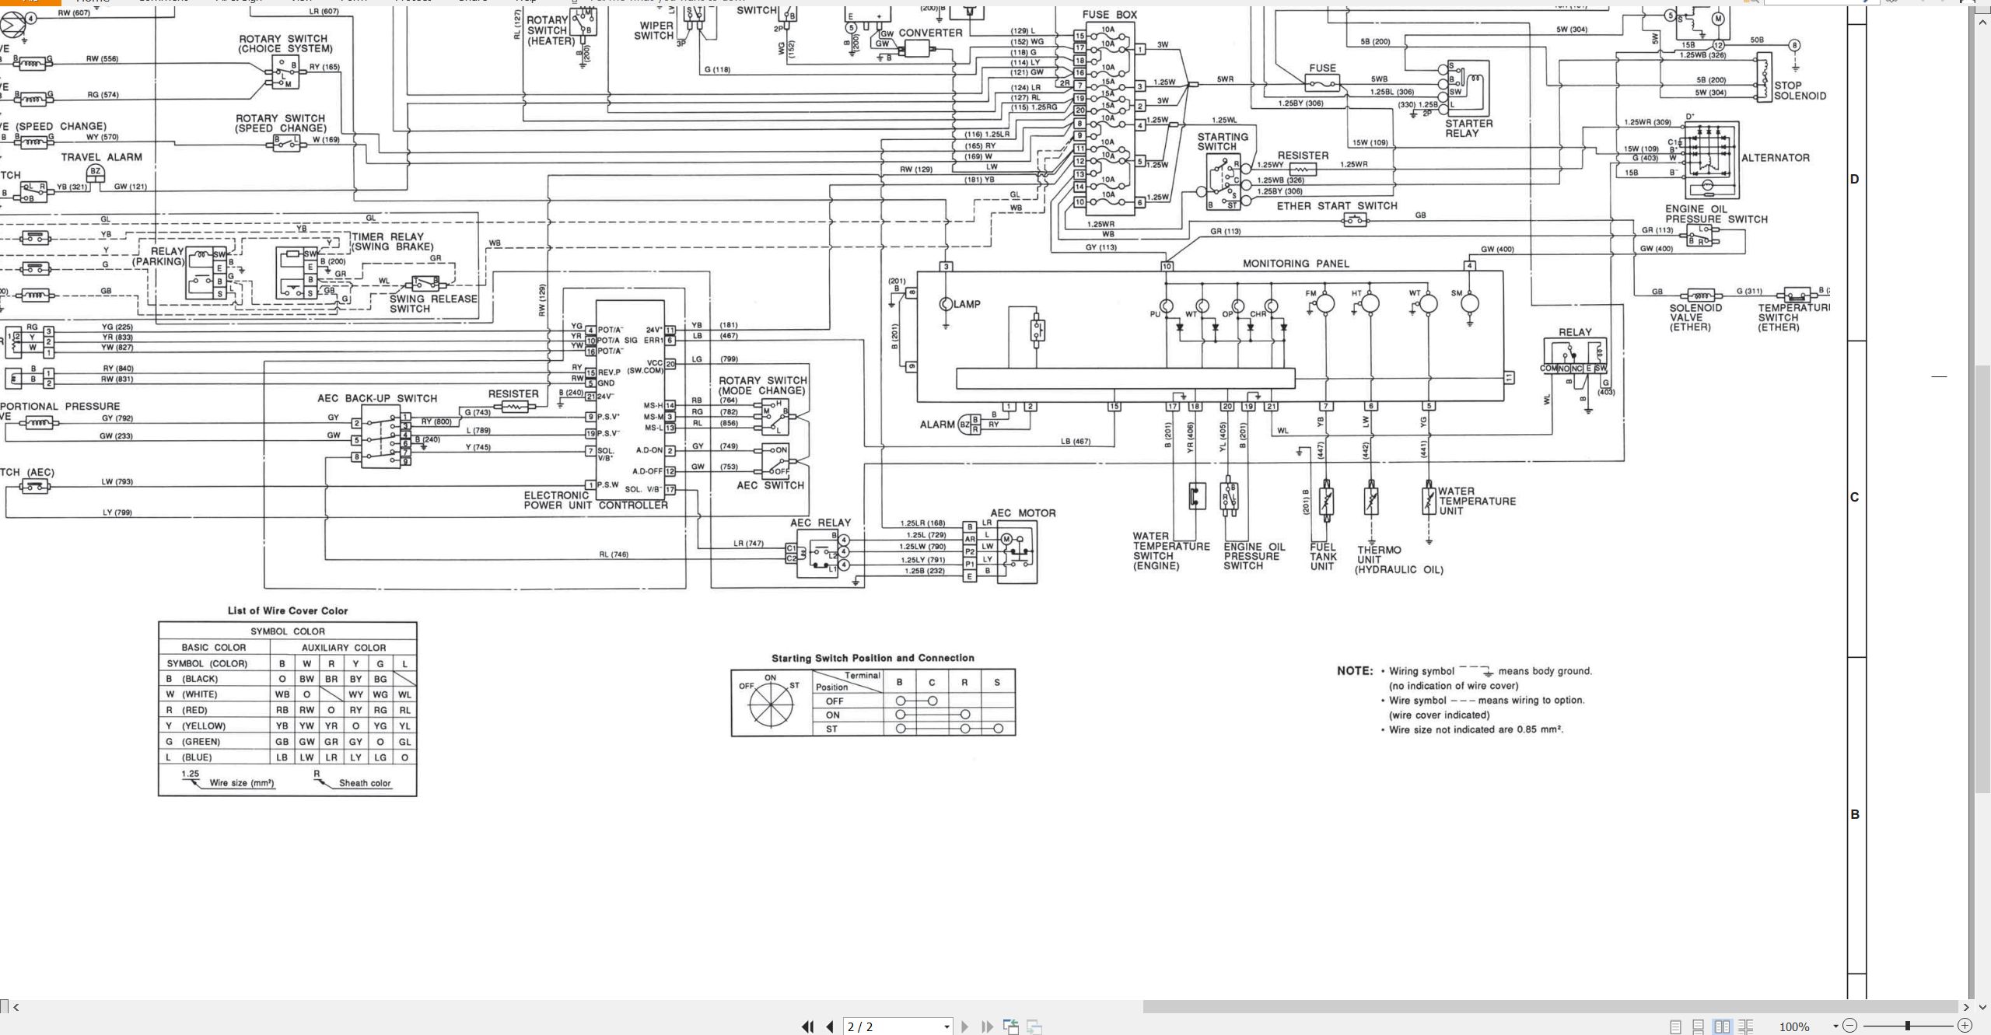The height and width of the screenshot is (1035, 1991).
Task: Click the FUEL TANK UNIT label
Action: coord(1323,557)
